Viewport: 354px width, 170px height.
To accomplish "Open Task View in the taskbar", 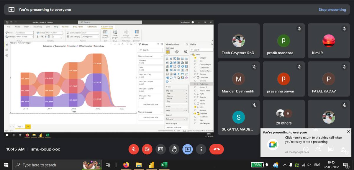I will (x=108, y=165).
